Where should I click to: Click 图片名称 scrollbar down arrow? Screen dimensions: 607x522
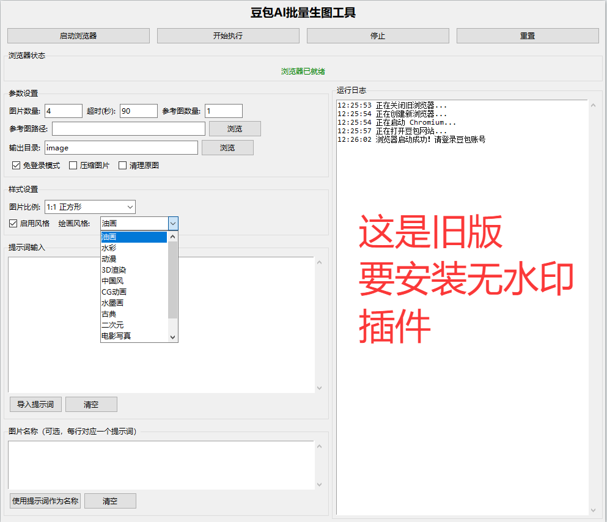[319, 485]
